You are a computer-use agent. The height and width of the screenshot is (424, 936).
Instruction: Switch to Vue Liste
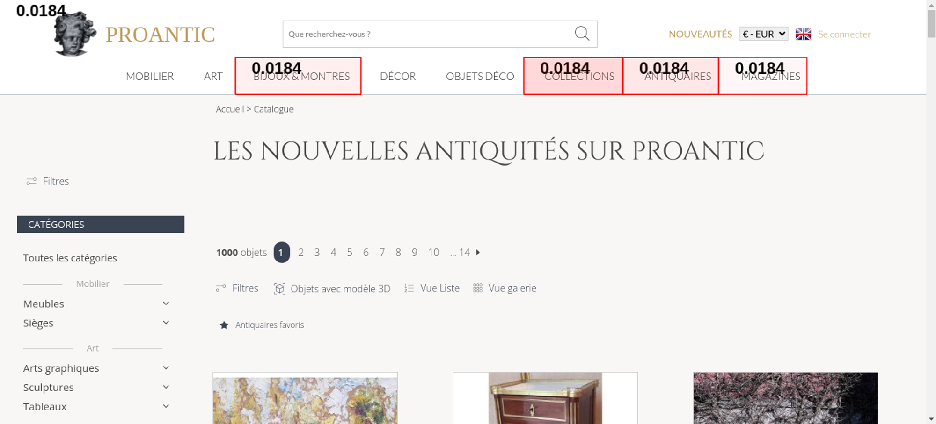pos(440,288)
